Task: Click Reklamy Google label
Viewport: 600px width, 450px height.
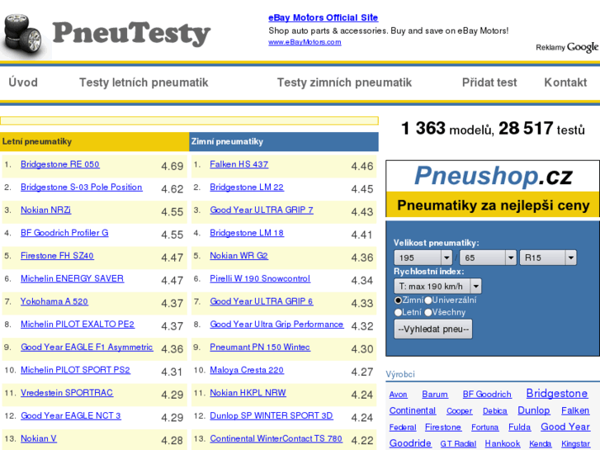Action: 567,47
